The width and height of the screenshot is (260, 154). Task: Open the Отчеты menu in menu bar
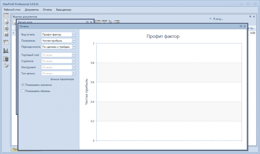click(47, 10)
